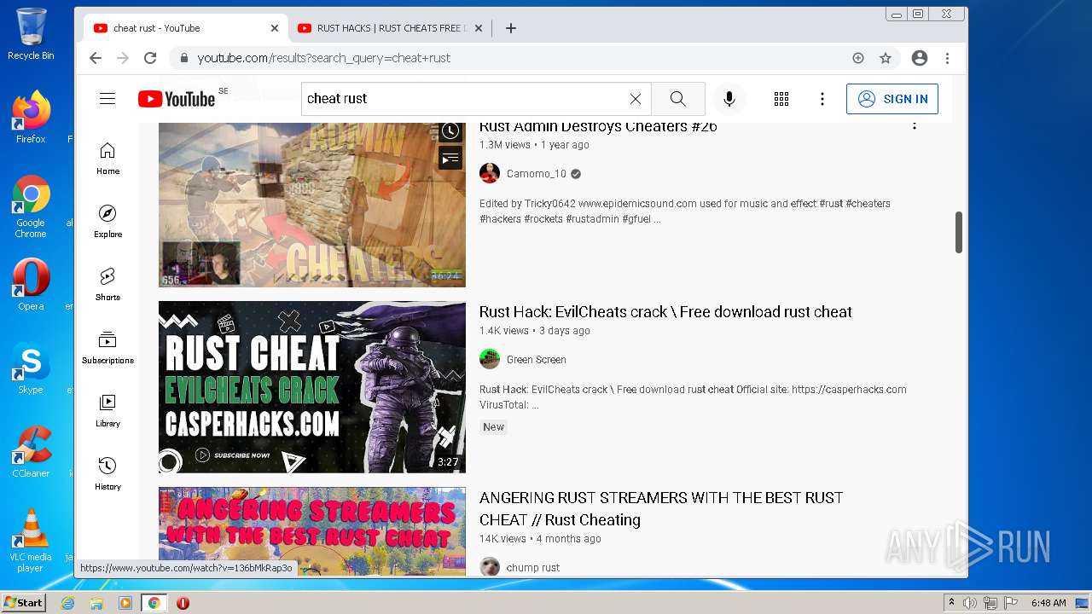Open chump rust channel avatar
The image size is (1092, 614).
click(x=490, y=566)
